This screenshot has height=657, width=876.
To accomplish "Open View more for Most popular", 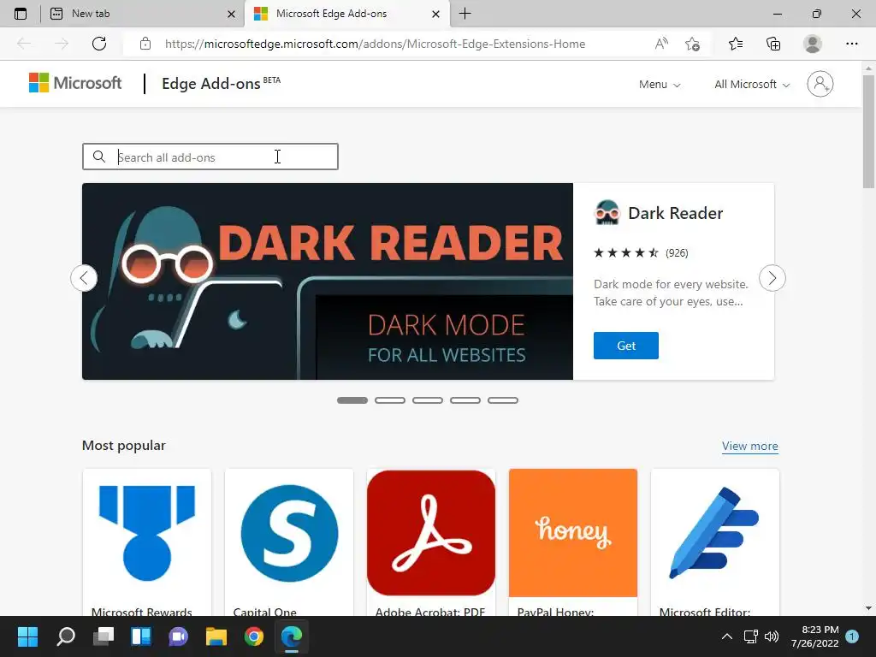I will pyautogui.click(x=749, y=446).
